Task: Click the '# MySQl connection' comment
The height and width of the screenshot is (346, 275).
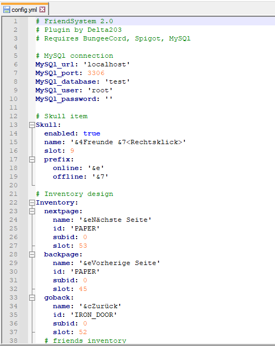Action: (x=74, y=56)
